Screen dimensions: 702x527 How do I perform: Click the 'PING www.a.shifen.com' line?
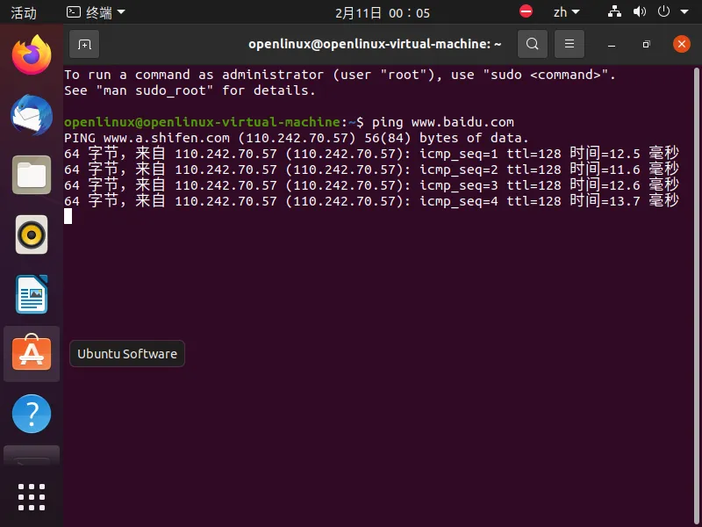pyautogui.click(x=297, y=138)
